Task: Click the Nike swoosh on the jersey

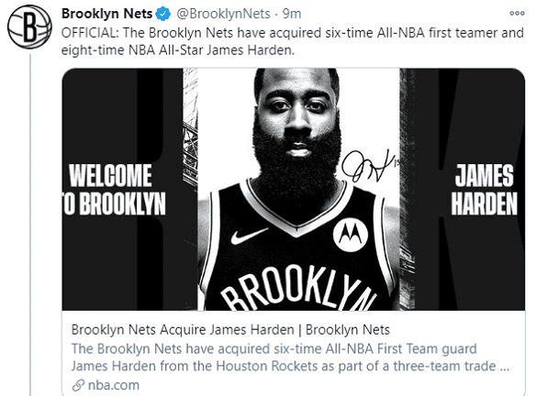Action: [x=250, y=236]
